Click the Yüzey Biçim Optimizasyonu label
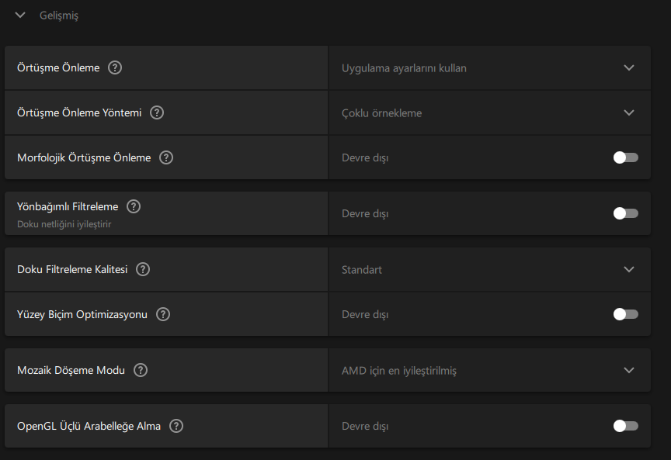This screenshot has width=671, height=460. (x=82, y=315)
